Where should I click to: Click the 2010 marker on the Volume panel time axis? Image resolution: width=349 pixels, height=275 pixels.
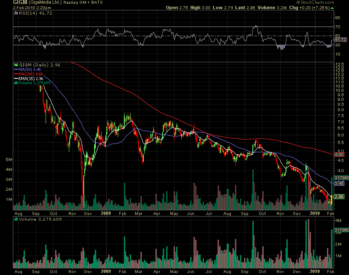pyautogui.click(x=315, y=271)
